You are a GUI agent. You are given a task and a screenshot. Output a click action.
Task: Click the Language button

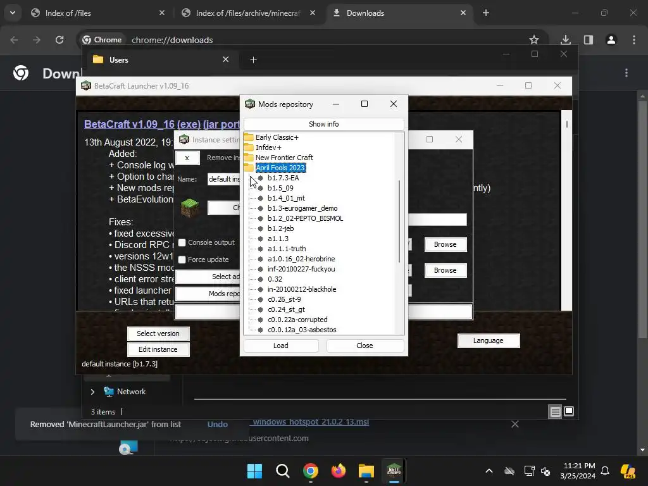pos(489,340)
